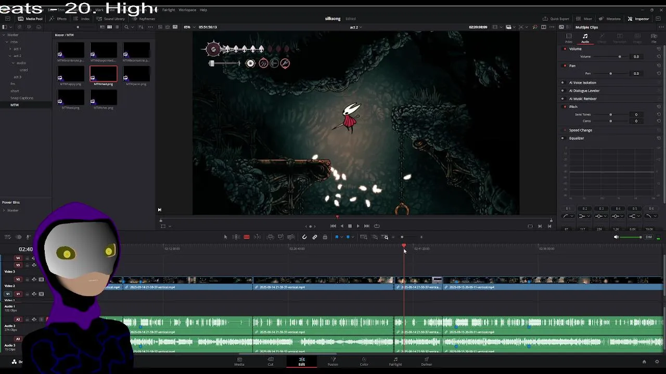Enable the Equalizer switch
This screenshot has width=666, height=374.
tap(562, 138)
